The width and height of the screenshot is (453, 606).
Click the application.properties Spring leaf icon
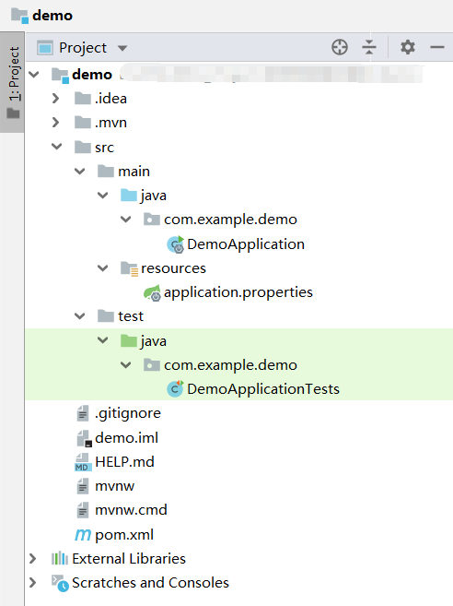point(153,292)
